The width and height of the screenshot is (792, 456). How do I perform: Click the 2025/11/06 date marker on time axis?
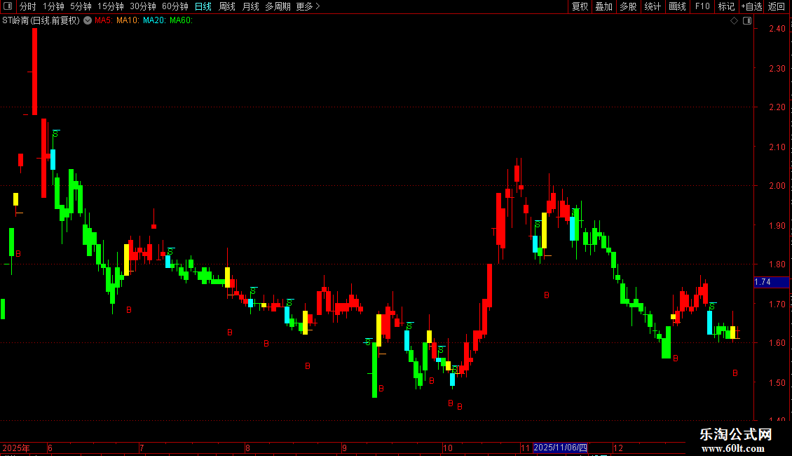560,448
